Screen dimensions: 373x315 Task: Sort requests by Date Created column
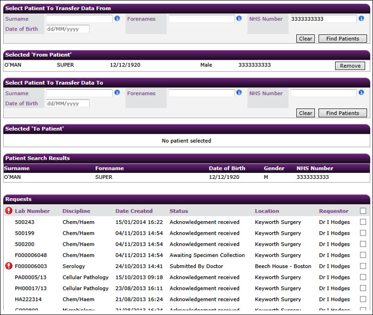coord(134,211)
